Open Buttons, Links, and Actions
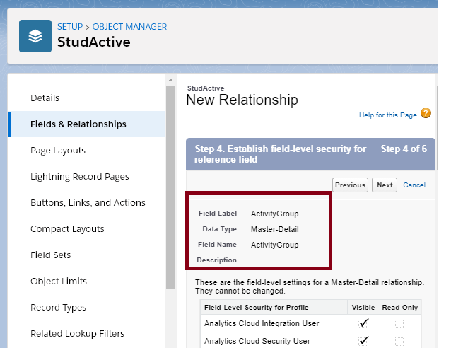This screenshot has width=451, height=348. pyautogui.click(x=88, y=202)
